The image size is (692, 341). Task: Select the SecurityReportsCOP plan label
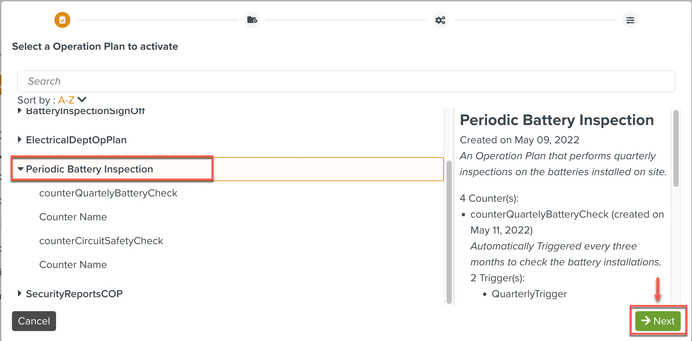(x=74, y=294)
